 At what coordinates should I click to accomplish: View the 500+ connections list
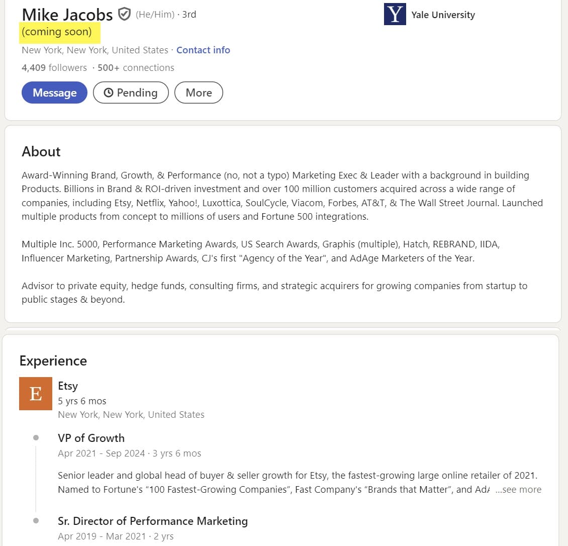pyautogui.click(x=136, y=68)
